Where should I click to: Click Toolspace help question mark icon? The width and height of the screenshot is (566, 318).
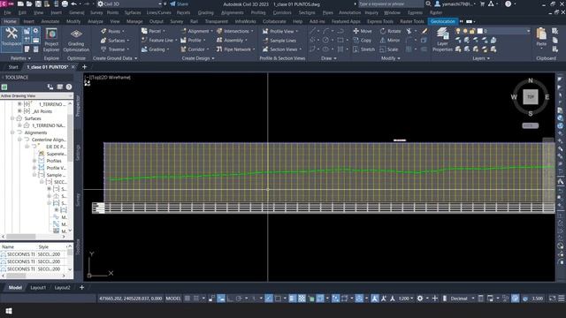coord(69,87)
